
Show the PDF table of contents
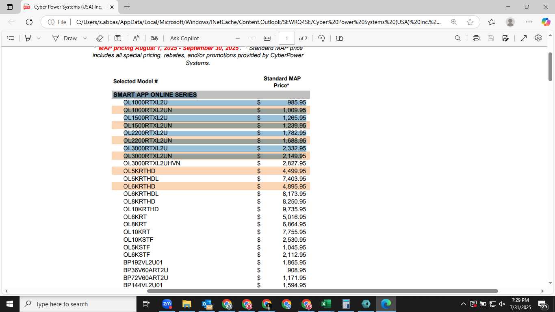click(11, 38)
